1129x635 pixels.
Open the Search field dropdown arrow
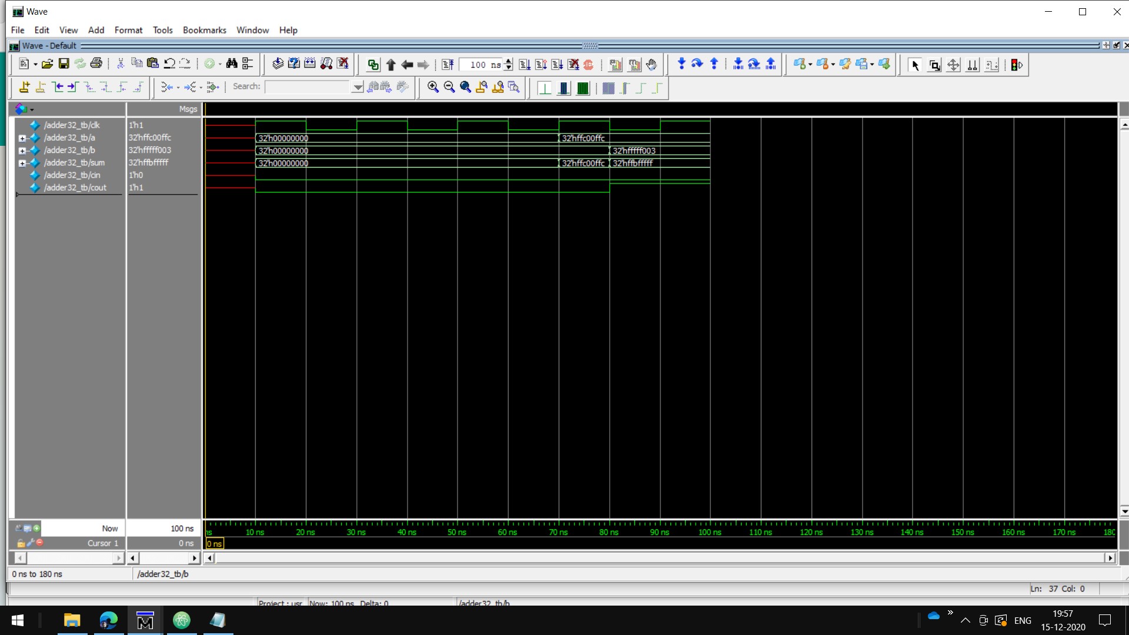pos(358,88)
